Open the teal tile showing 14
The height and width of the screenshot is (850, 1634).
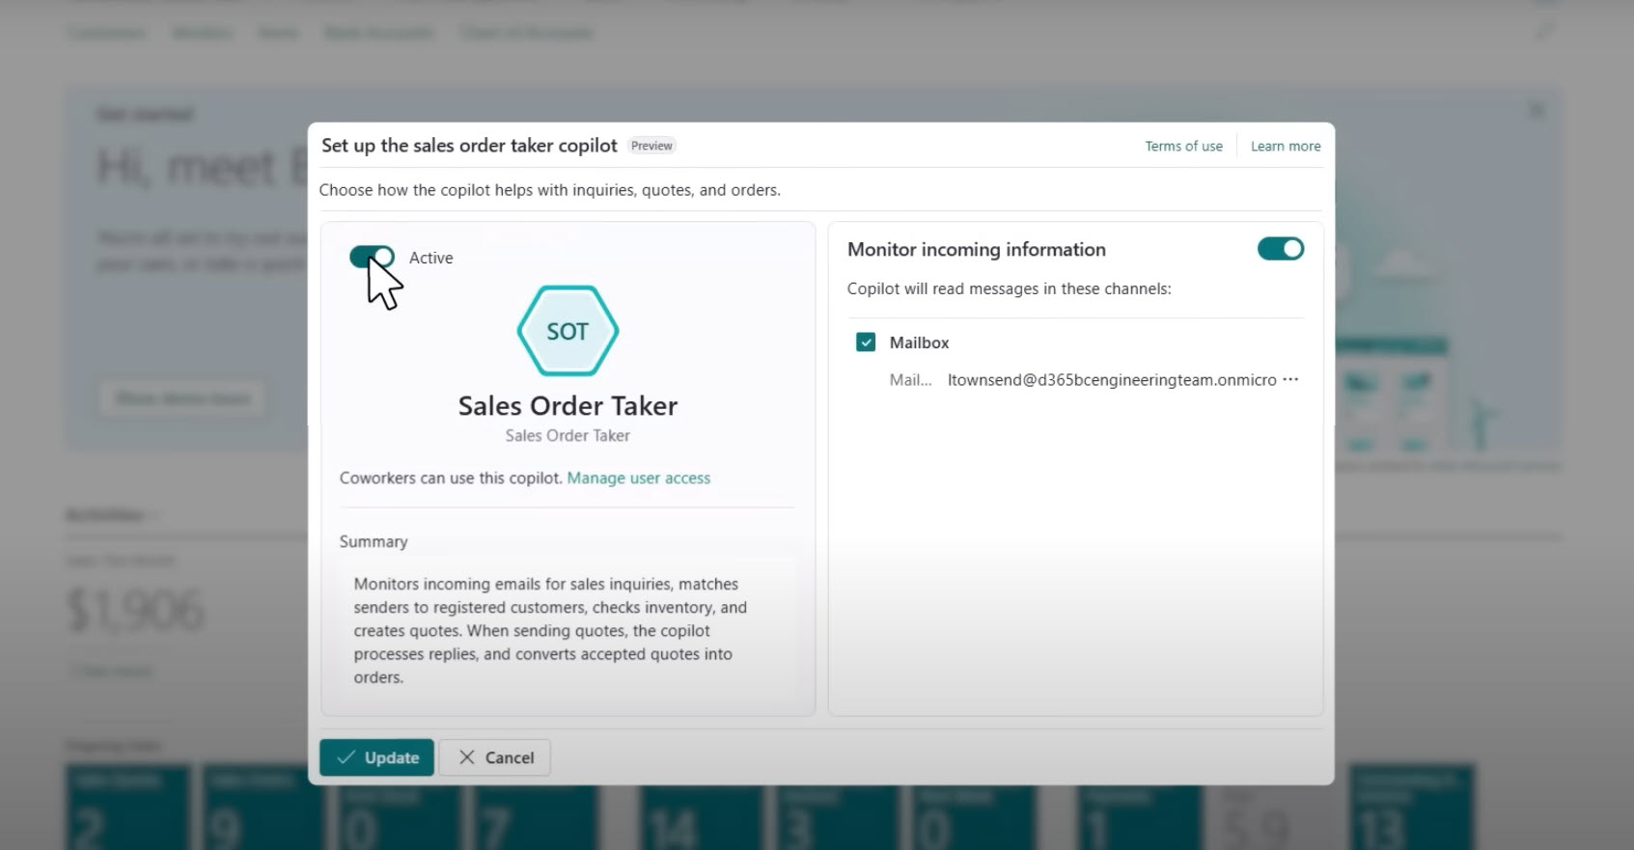[x=673, y=810]
